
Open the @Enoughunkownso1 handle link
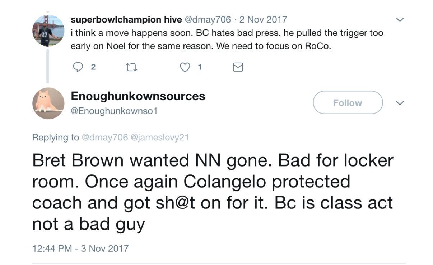114,111
